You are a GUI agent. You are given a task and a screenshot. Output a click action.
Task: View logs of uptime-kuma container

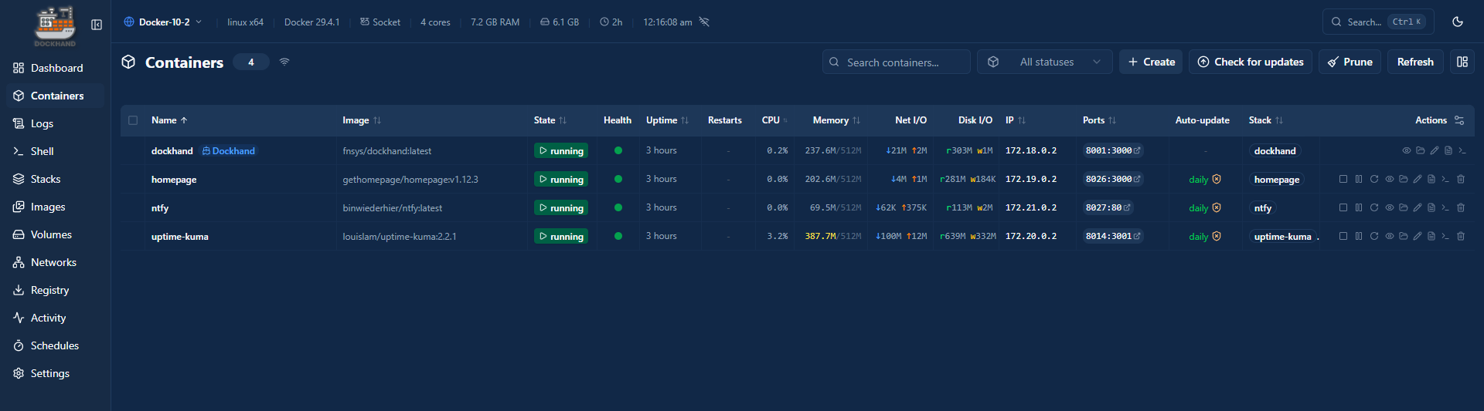(x=1431, y=236)
